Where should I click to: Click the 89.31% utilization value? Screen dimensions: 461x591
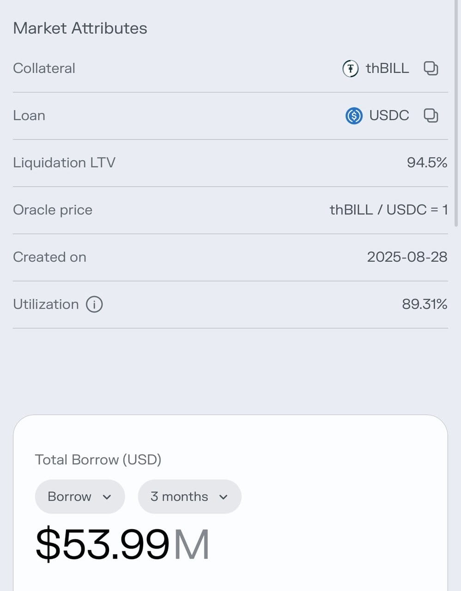coord(424,304)
